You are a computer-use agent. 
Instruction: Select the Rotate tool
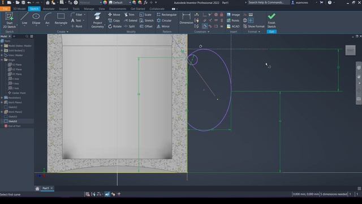[115, 27]
